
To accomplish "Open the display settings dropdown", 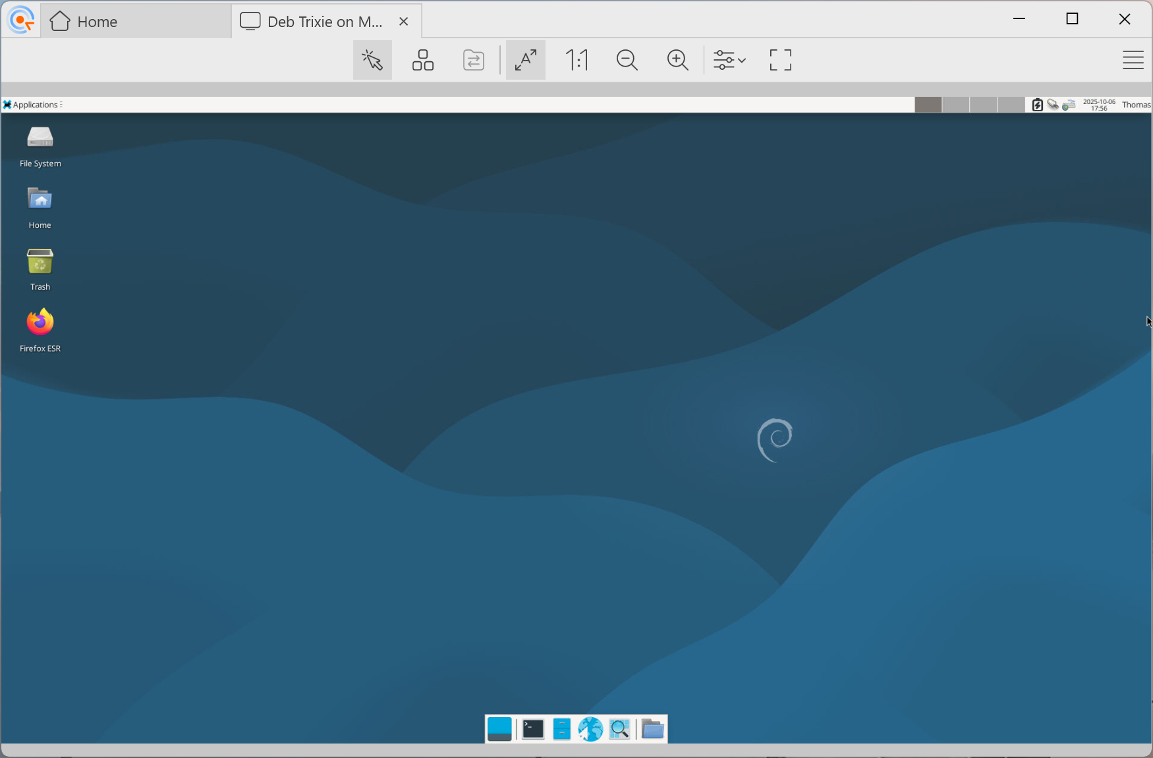I will pos(729,60).
